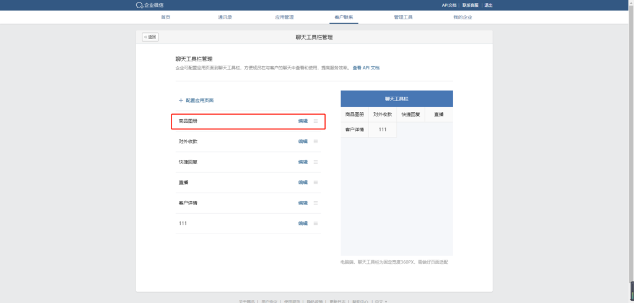
Task: Edit the 快捷回复 entry
Action: pyautogui.click(x=303, y=162)
